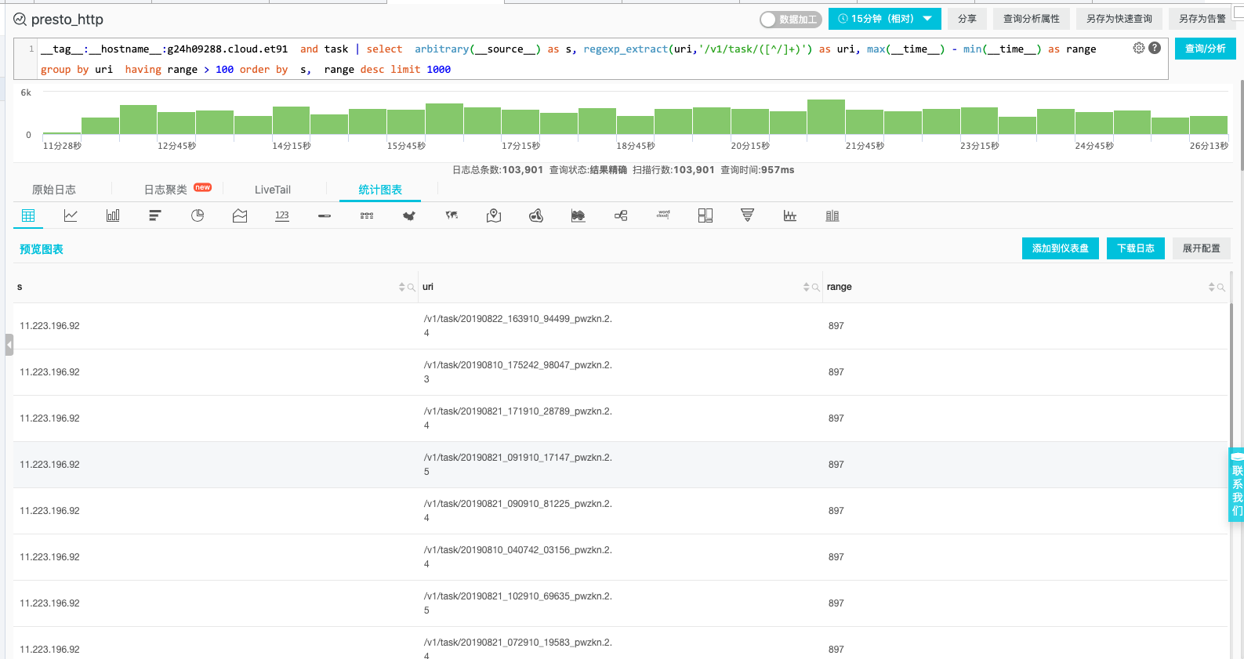Click 下载日志 button

pyautogui.click(x=1136, y=248)
